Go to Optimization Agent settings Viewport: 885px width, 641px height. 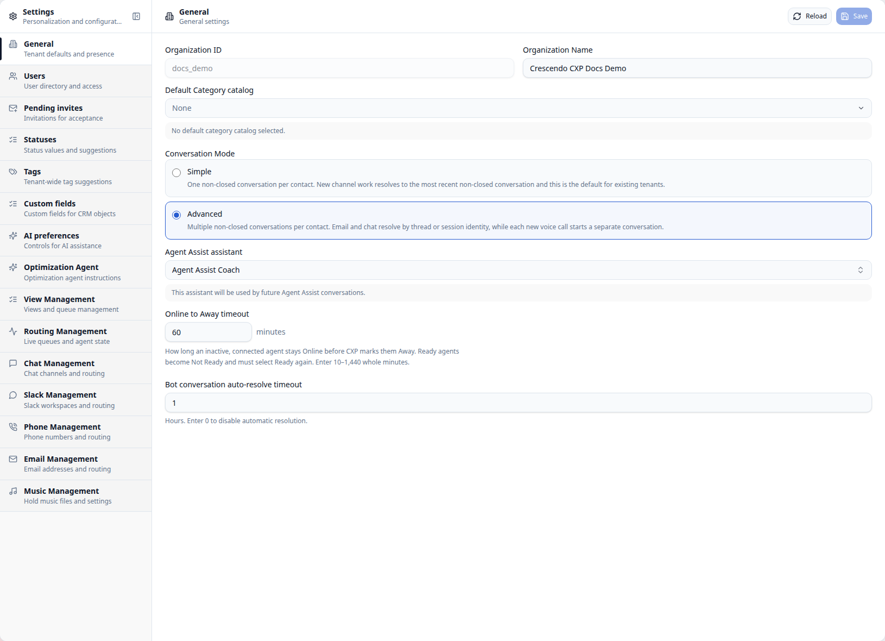[x=75, y=272]
